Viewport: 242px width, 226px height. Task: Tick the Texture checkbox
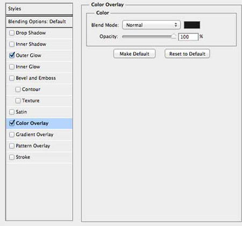click(x=18, y=100)
